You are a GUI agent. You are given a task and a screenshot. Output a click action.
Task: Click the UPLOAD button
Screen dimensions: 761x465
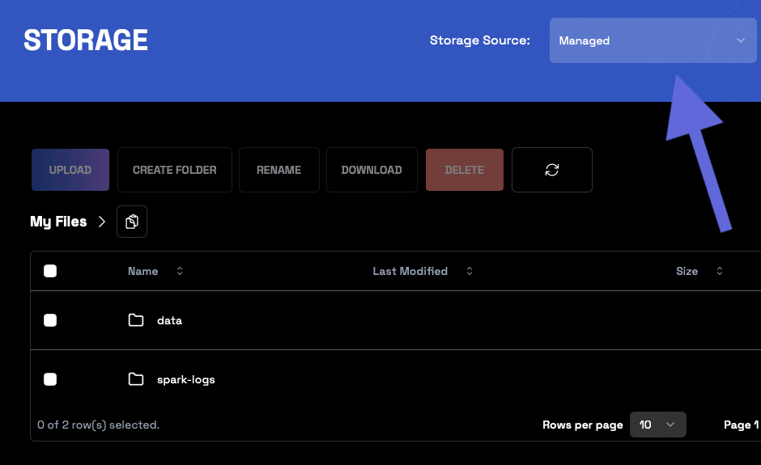(70, 170)
